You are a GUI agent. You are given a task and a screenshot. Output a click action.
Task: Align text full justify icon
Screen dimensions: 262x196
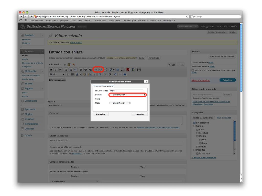[x=72, y=74]
